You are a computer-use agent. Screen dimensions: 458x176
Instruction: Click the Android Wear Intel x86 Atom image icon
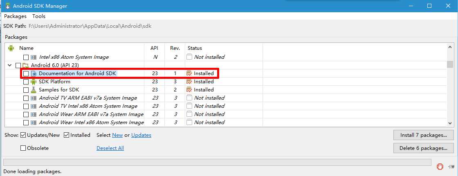(x=34, y=123)
